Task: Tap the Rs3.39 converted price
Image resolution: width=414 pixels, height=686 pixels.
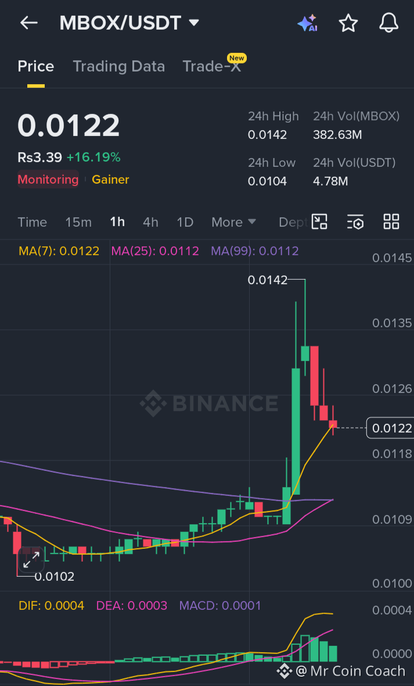Action: coord(40,157)
